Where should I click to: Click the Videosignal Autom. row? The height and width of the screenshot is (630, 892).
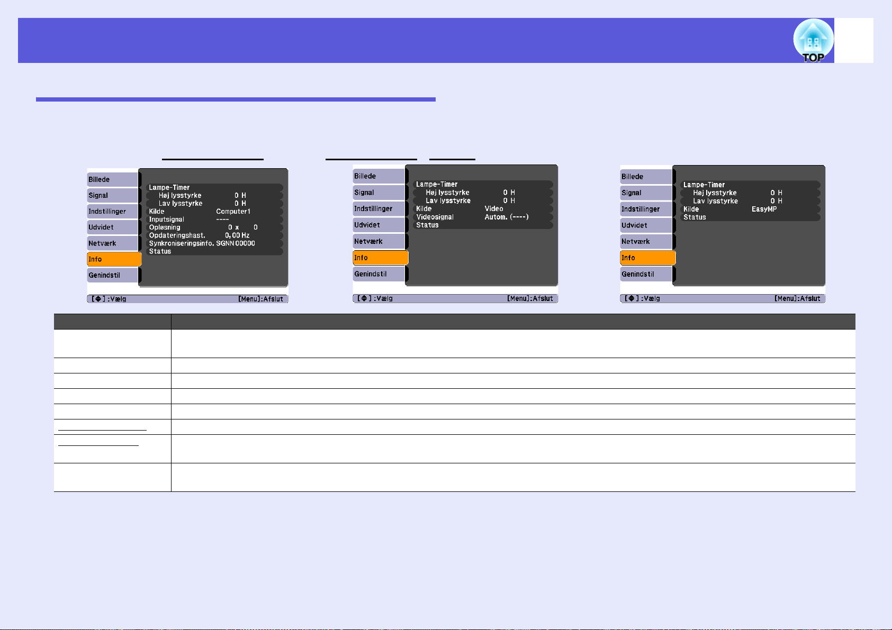(483, 217)
